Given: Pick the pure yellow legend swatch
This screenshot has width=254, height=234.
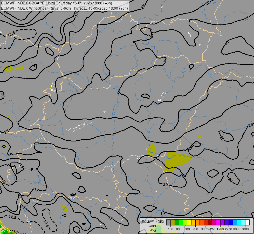Looking at the screenshot, I should [189, 222].
